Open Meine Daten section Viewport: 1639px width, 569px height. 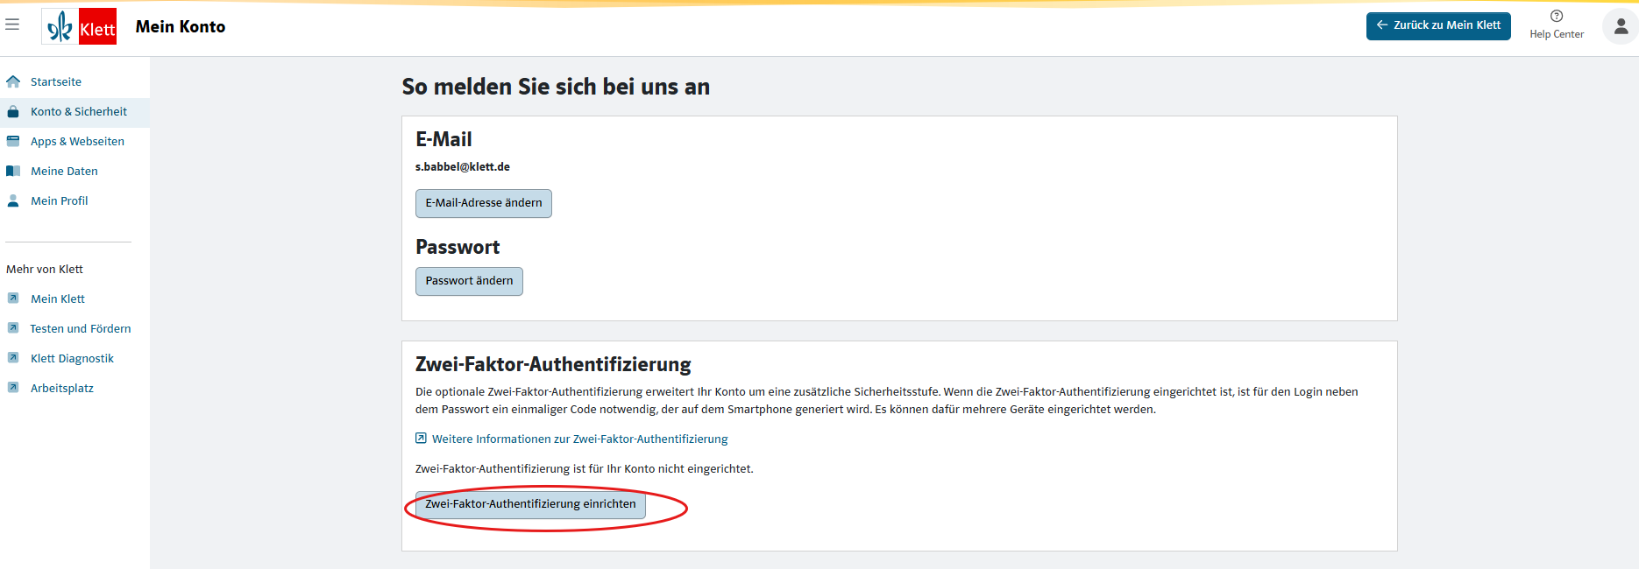(64, 171)
